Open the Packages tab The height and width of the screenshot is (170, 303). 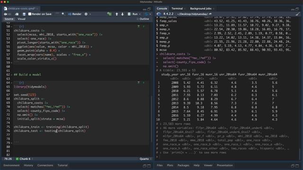click(x=183, y=165)
